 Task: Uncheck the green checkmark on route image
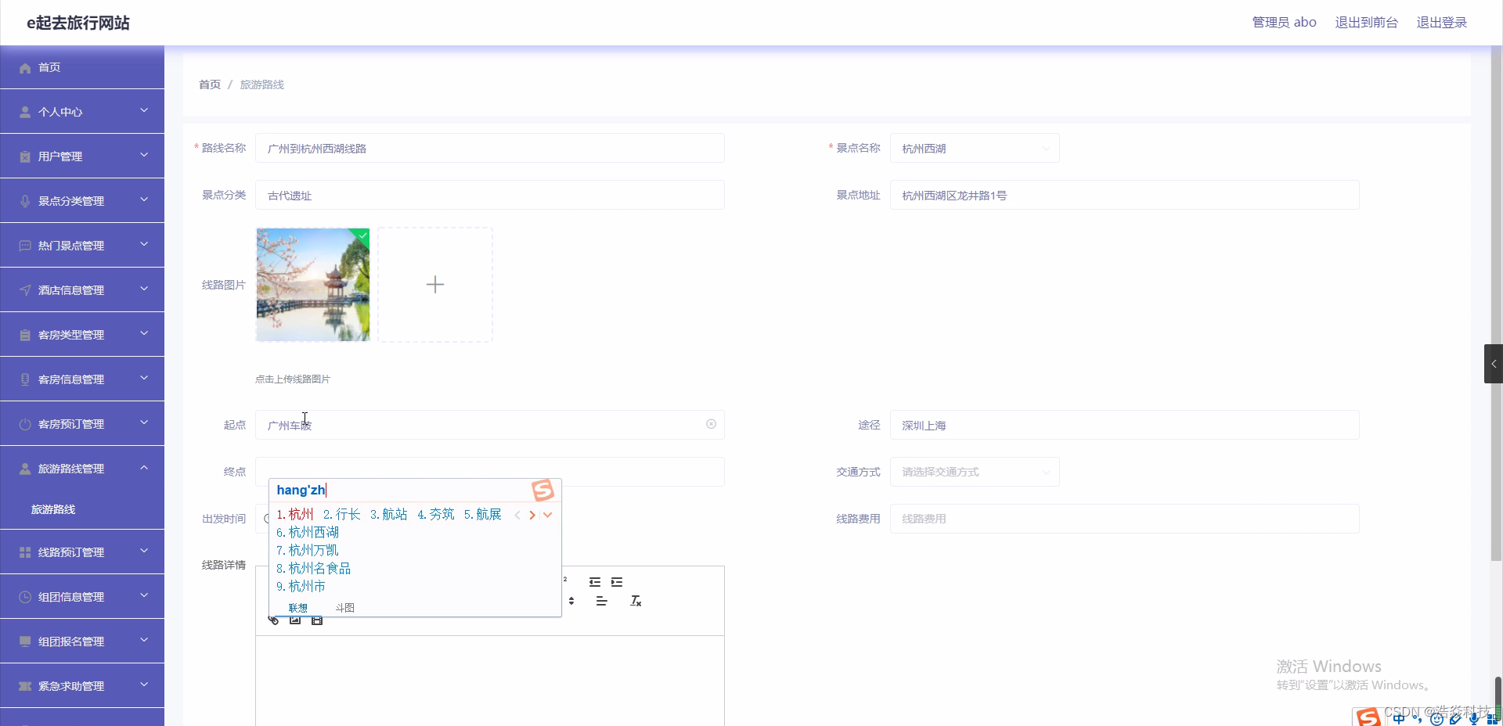click(x=362, y=235)
